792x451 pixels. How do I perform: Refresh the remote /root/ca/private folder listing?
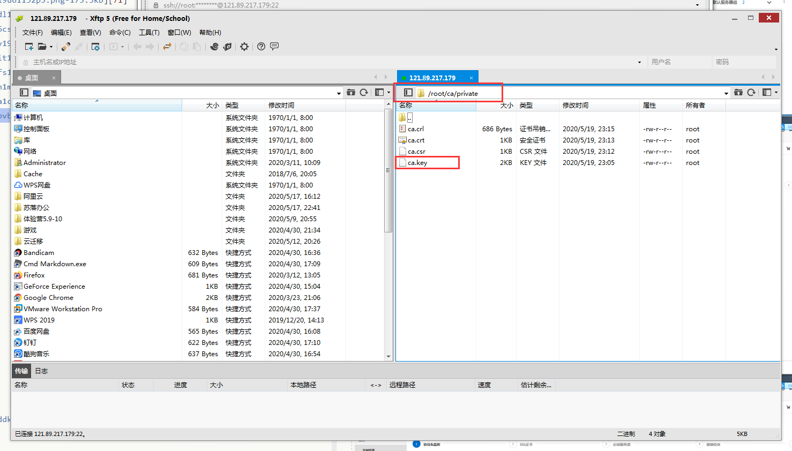[x=751, y=92]
